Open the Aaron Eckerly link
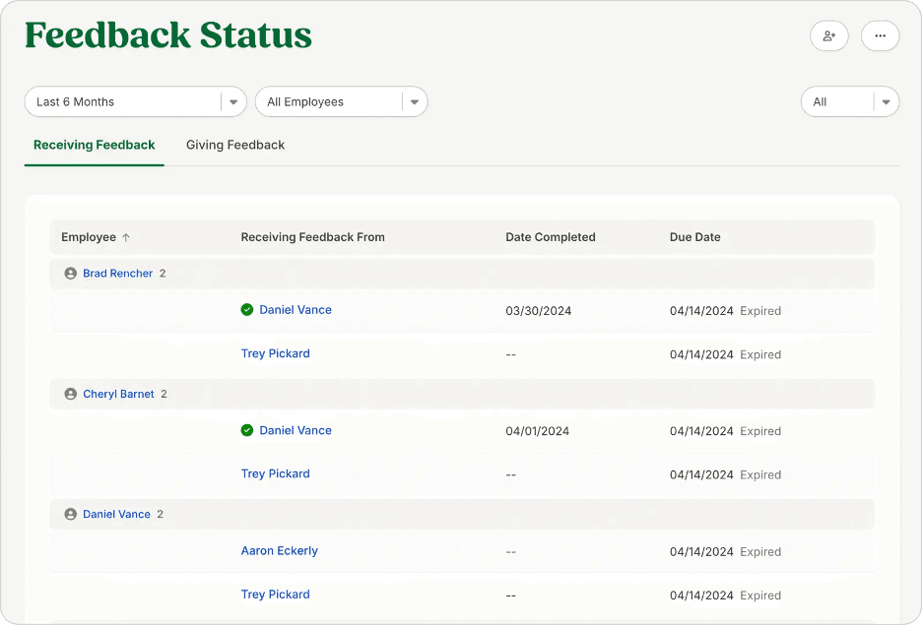The image size is (922, 626). pos(280,551)
